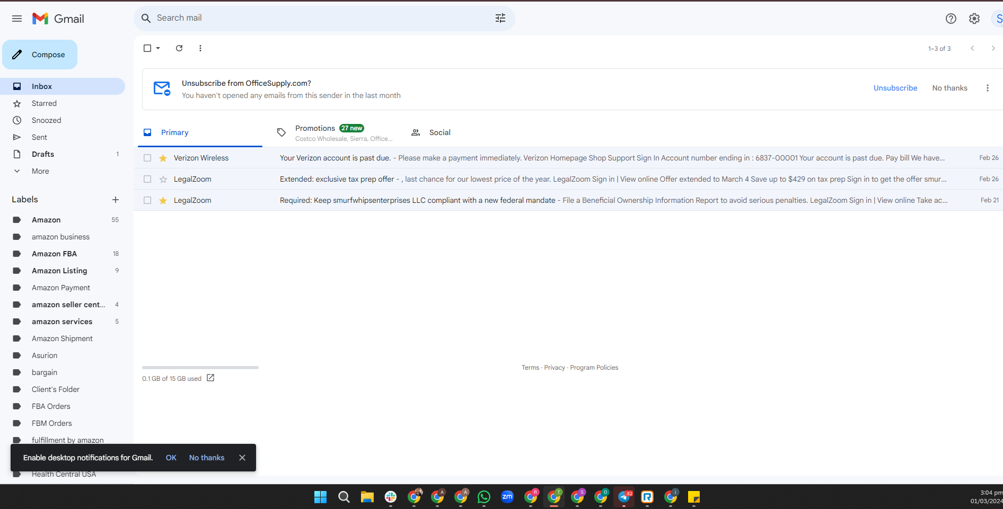Open Zoom from taskbar
The image size is (1003, 509).
507,497
